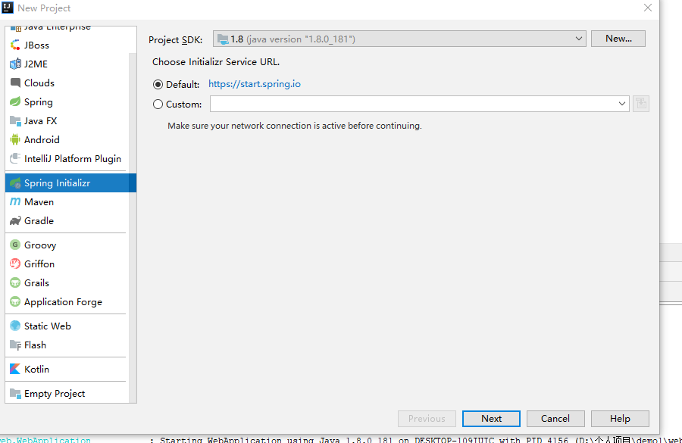Click the Java Enterprise entry at list top
This screenshot has width=682, height=443.
[x=67, y=29]
